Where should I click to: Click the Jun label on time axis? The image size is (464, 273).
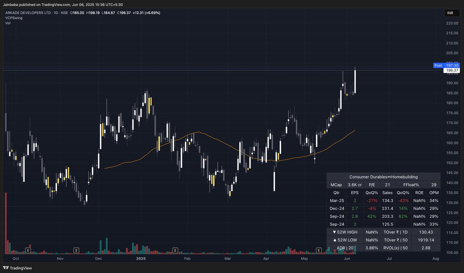[x=346, y=258]
